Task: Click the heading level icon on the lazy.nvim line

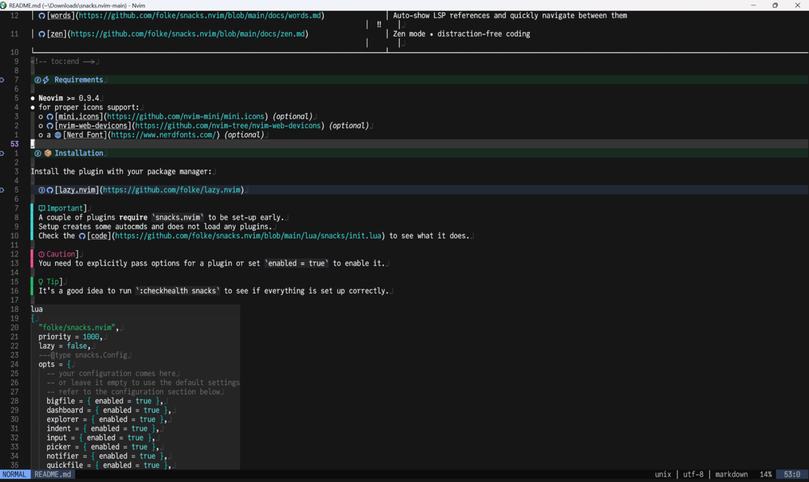Action: (x=42, y=191)
